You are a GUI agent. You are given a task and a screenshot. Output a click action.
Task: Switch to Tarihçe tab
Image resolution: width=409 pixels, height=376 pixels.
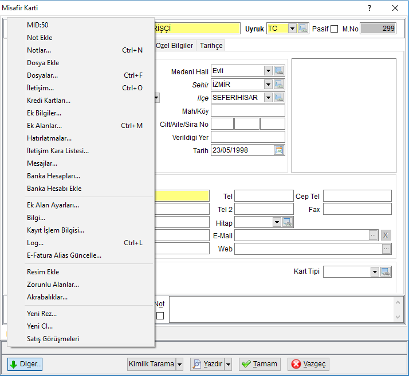(x=211, y=46)
